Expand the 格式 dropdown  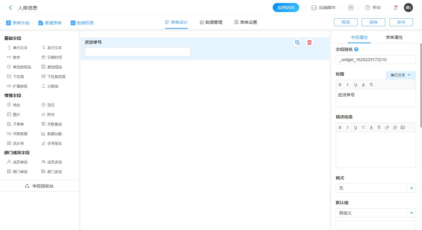point(411,188)
